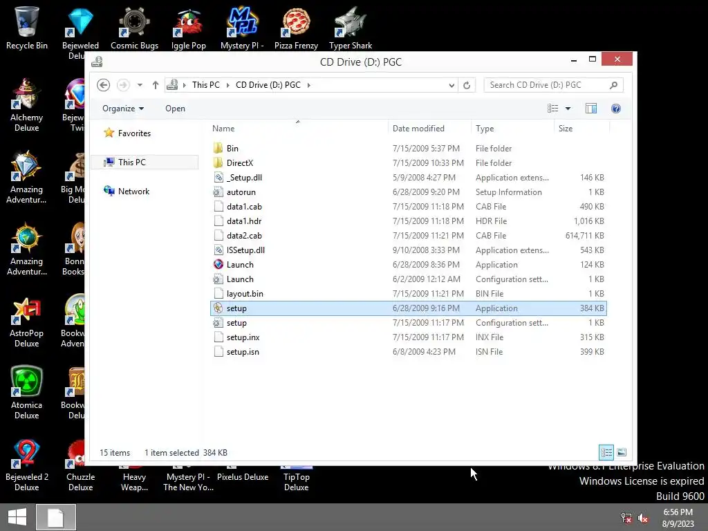The height and width of the screenshot is (531, 708).
Task: Open the Windows Start button
Action: [x=17, y=517]
